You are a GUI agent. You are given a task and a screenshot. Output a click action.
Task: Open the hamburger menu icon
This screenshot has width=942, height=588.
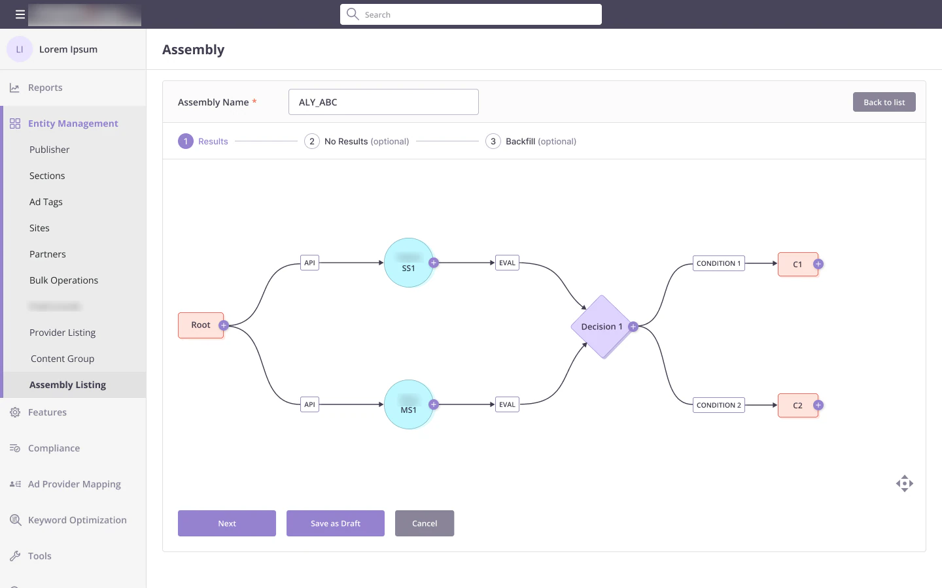tap(20, 14)
